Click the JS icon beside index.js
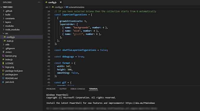This screenshot has height=111, width=200. (3, 59)
